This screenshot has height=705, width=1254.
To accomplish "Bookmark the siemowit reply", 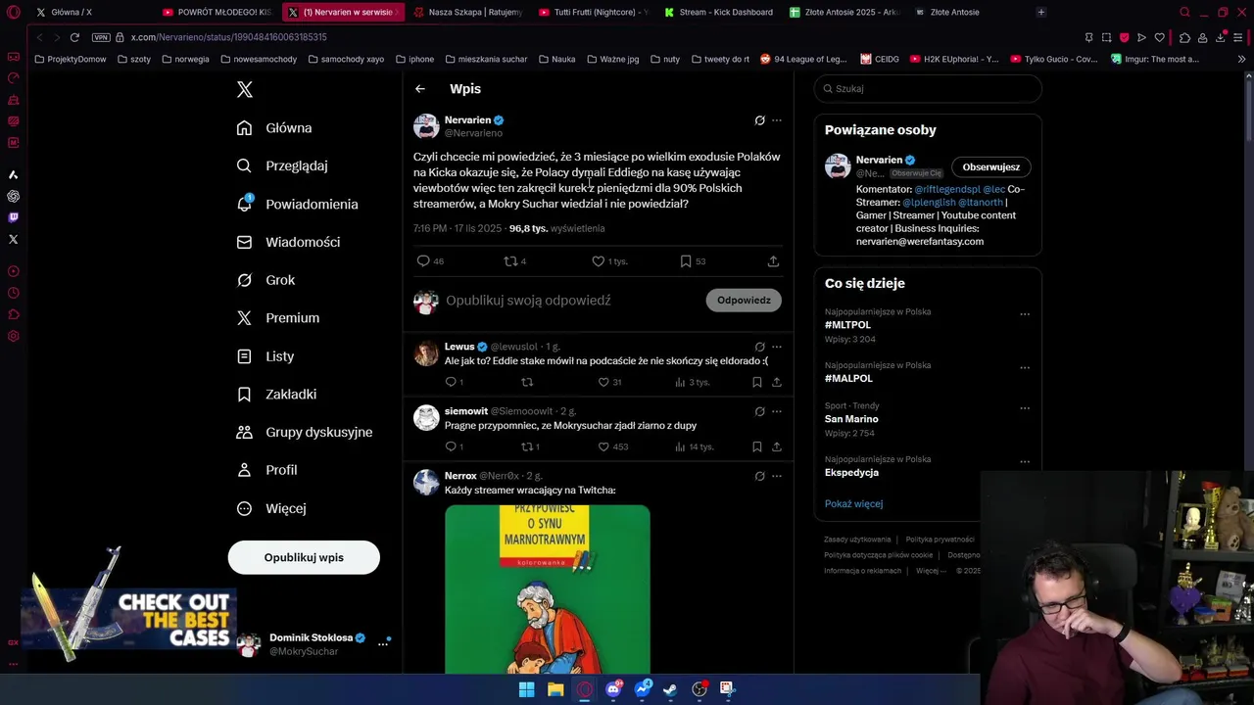I will tap(756, 446).
